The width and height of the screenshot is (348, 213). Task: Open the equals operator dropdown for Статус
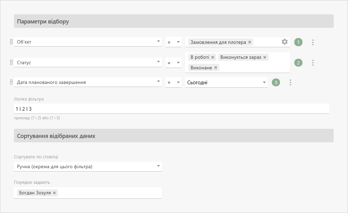(173, 63)
